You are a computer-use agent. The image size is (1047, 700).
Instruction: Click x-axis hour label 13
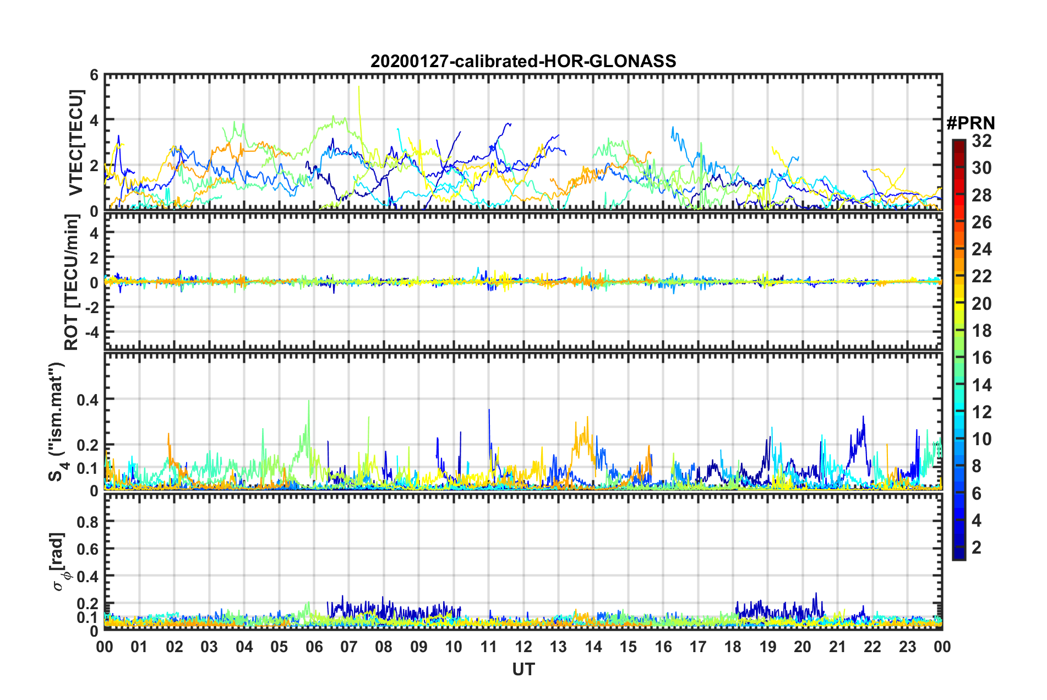click(558, 647)
